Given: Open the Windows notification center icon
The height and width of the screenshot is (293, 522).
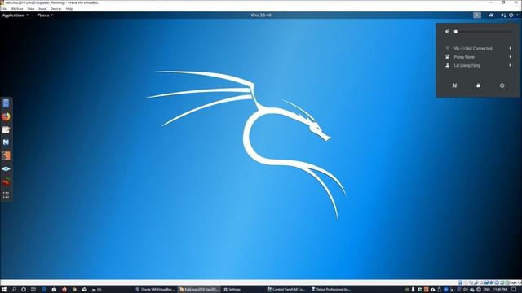Looking at the screenshot, I should 515,290.
